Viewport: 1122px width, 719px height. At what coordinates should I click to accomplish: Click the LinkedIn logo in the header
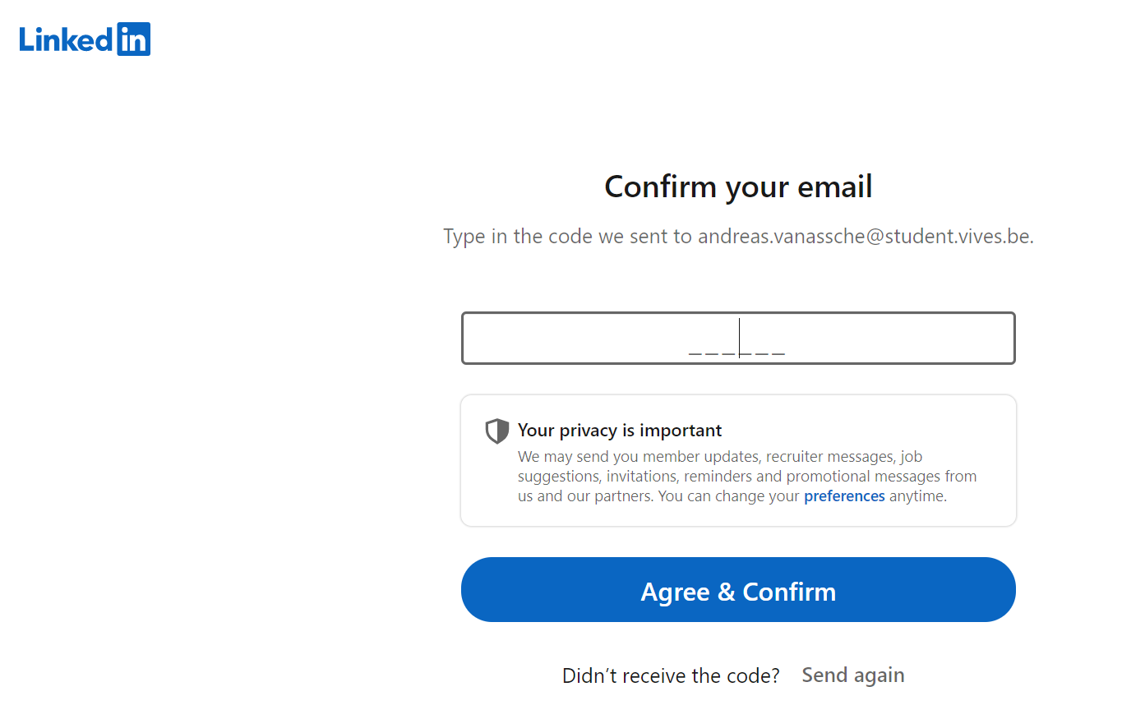(x=85, y=39)
